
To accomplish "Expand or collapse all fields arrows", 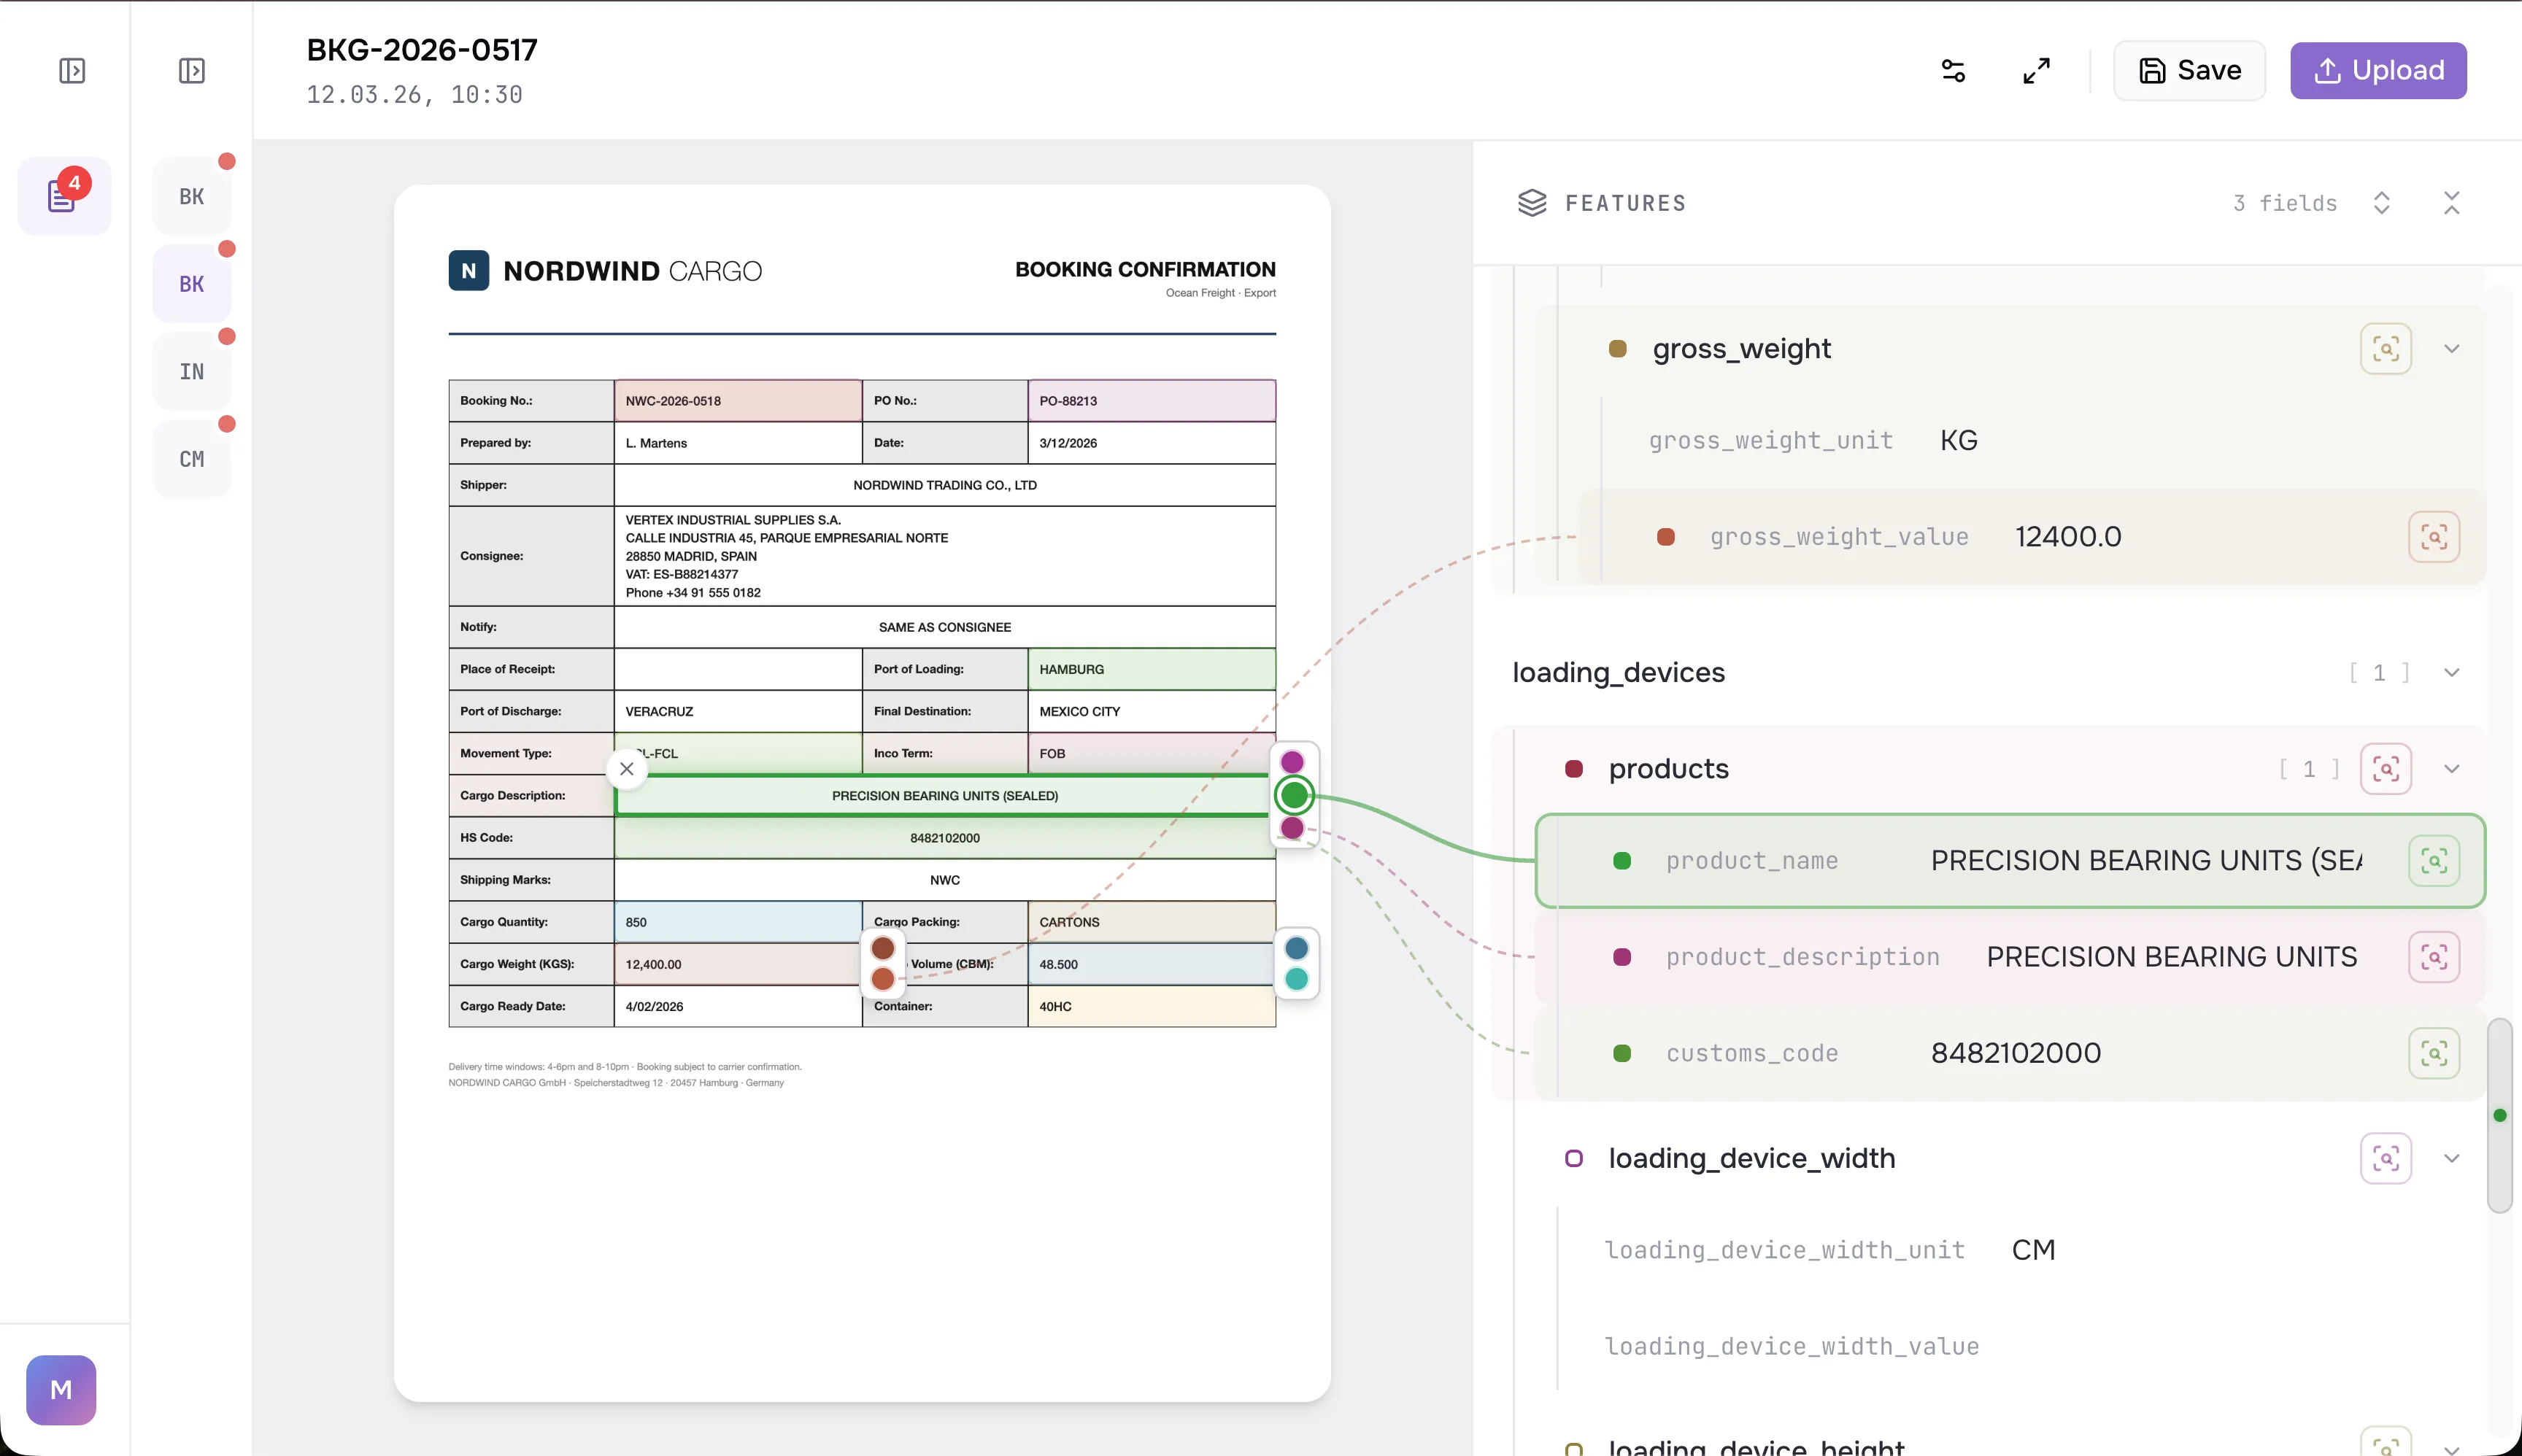I will tap(2382, 203).
